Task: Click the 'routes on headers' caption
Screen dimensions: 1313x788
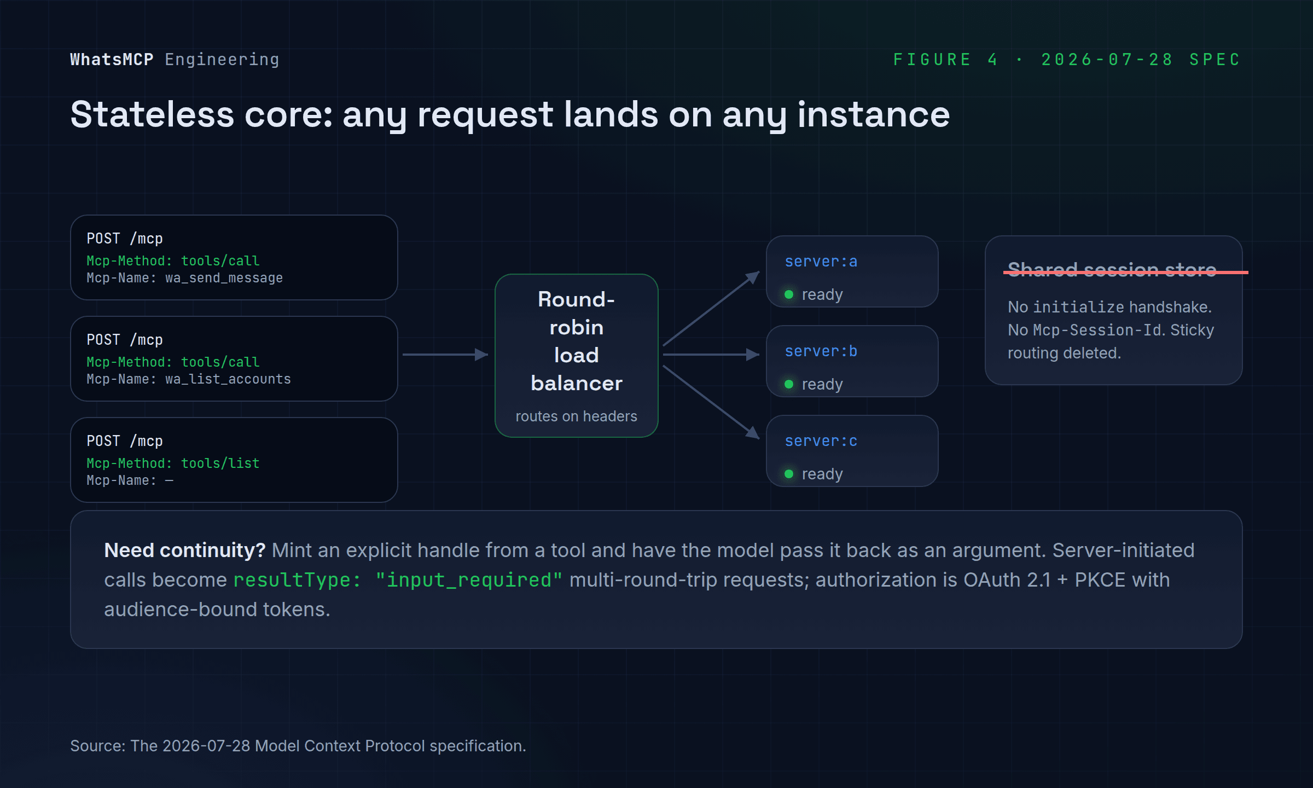Action: [x=577, y=416]
